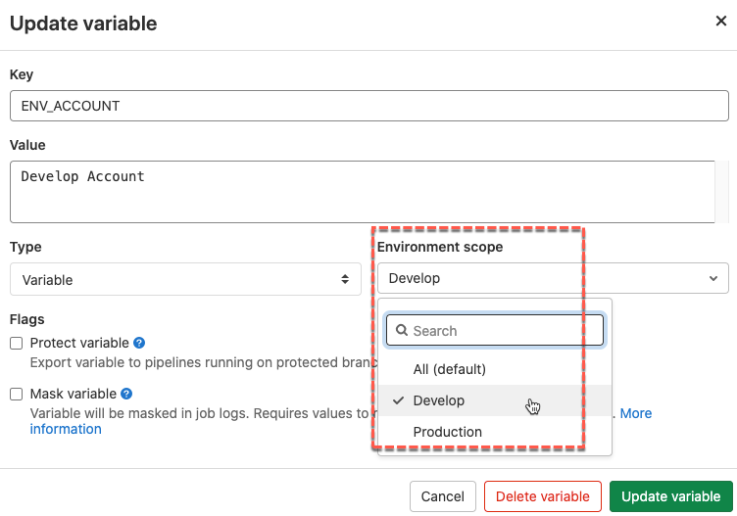
Task: Click into the Value text area
Action: click(363, 192)
